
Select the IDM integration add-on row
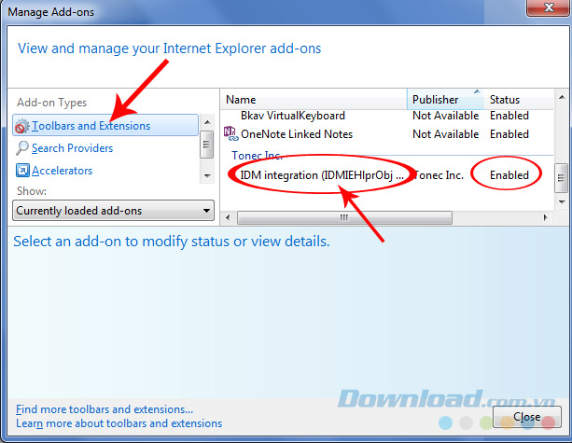386,175
